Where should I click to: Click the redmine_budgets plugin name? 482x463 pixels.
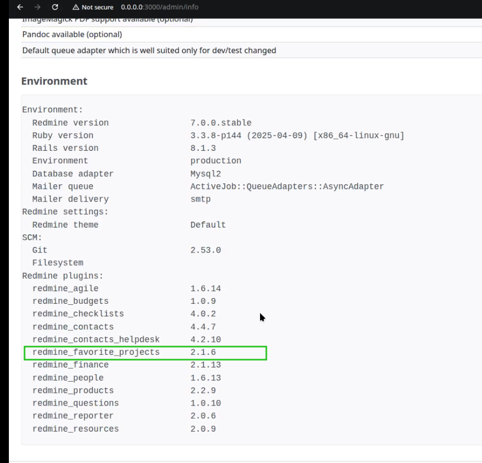(x=70, y=301)
